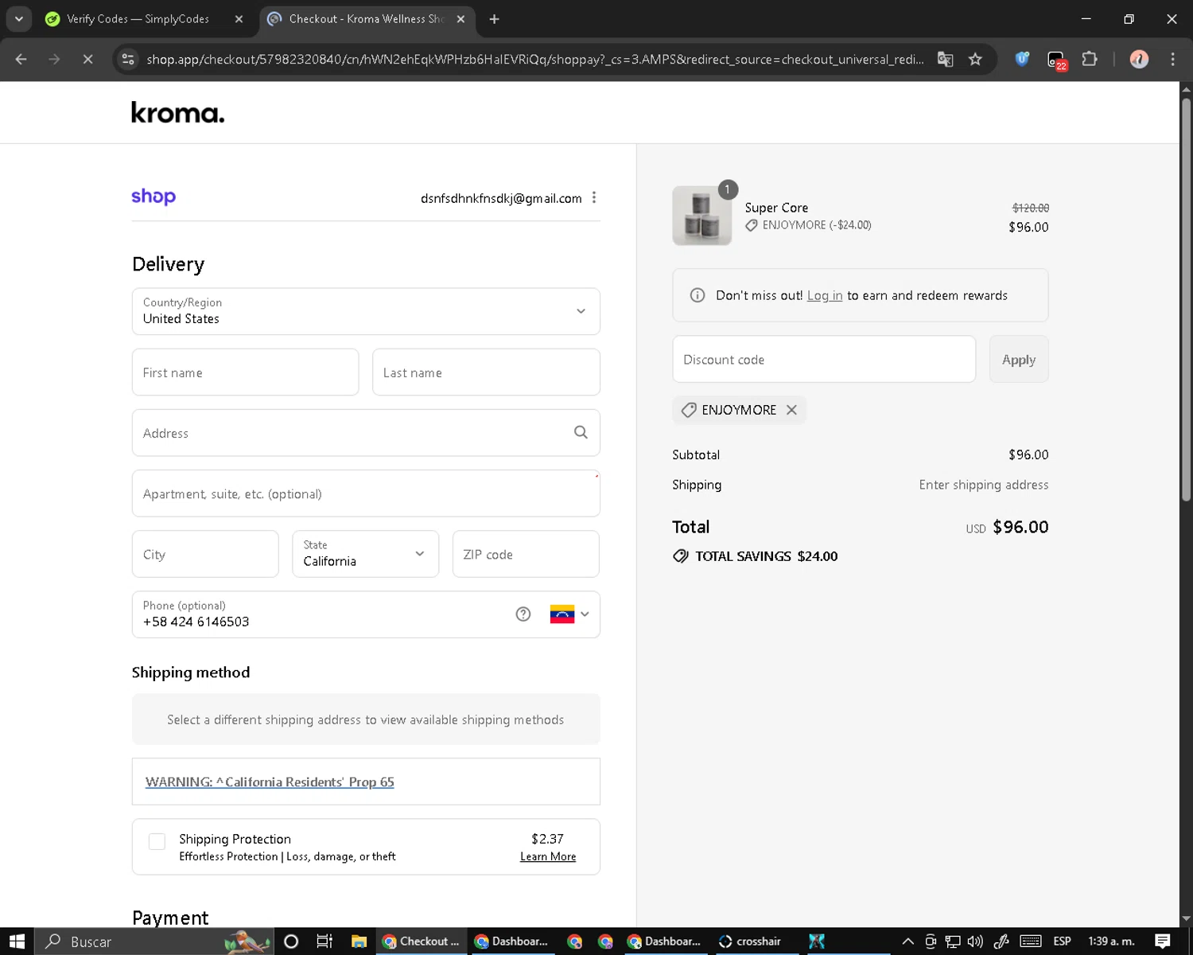Viewport: 1193px width, 955px height.
Task: Open the email account options menu
Action: 594,197
